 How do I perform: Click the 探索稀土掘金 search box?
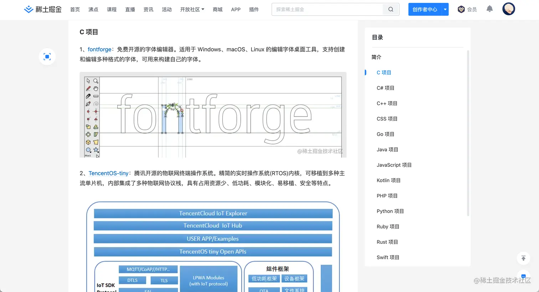coord(328,9)
